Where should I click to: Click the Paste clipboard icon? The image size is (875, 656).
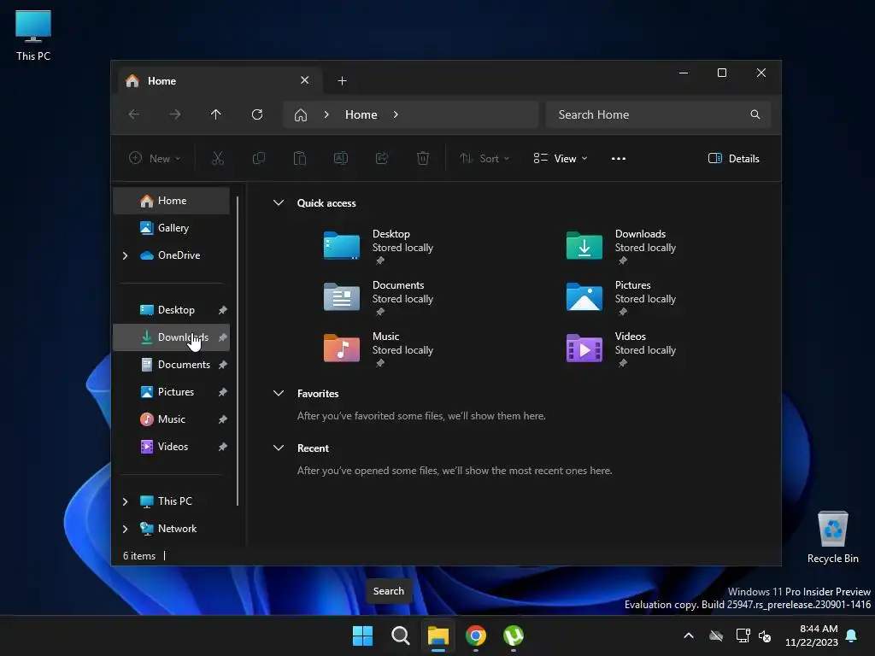coord(300,158)
